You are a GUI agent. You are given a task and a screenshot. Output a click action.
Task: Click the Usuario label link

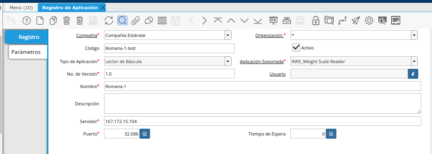278,74
